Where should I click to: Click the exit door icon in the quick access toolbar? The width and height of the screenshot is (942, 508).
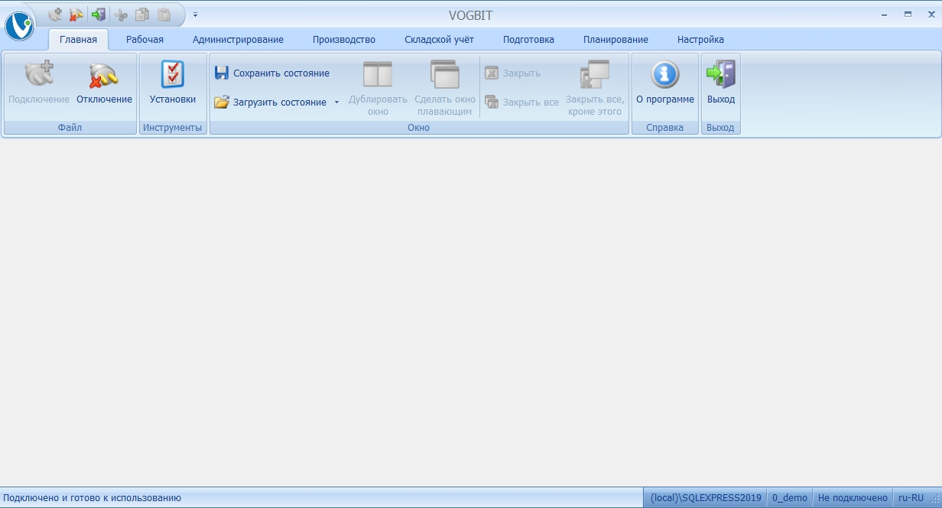coord(98,15)
